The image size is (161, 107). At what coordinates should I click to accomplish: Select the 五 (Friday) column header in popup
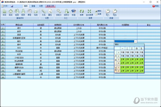pos(141,49)
